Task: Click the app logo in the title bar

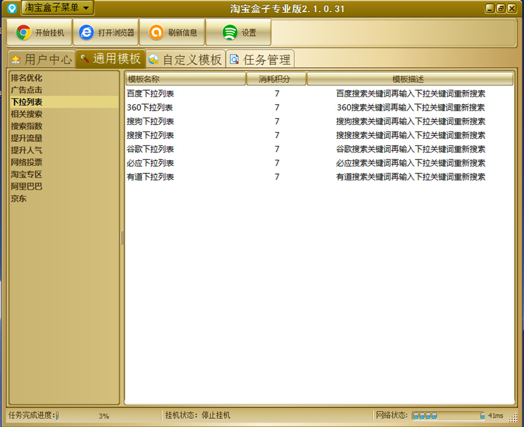Action: (12, 8)
